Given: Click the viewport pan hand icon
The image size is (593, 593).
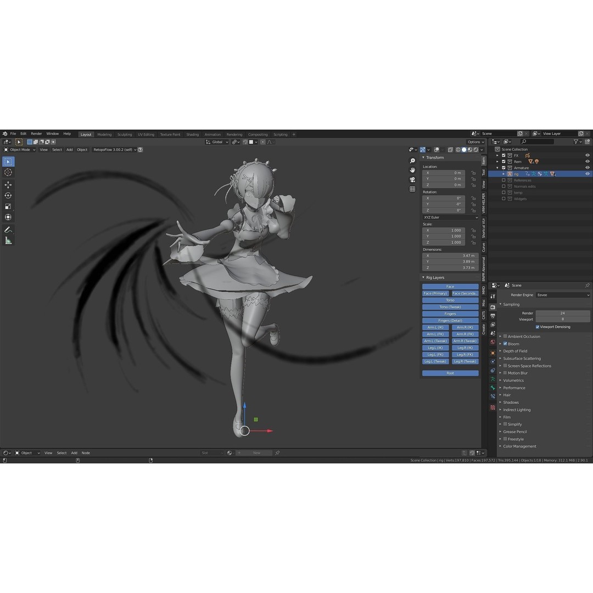Looking at the screenshot, I should coord(412,170).
